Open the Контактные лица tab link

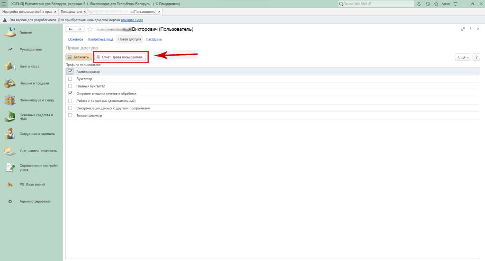pyautogui.click(x=100, y=39)
